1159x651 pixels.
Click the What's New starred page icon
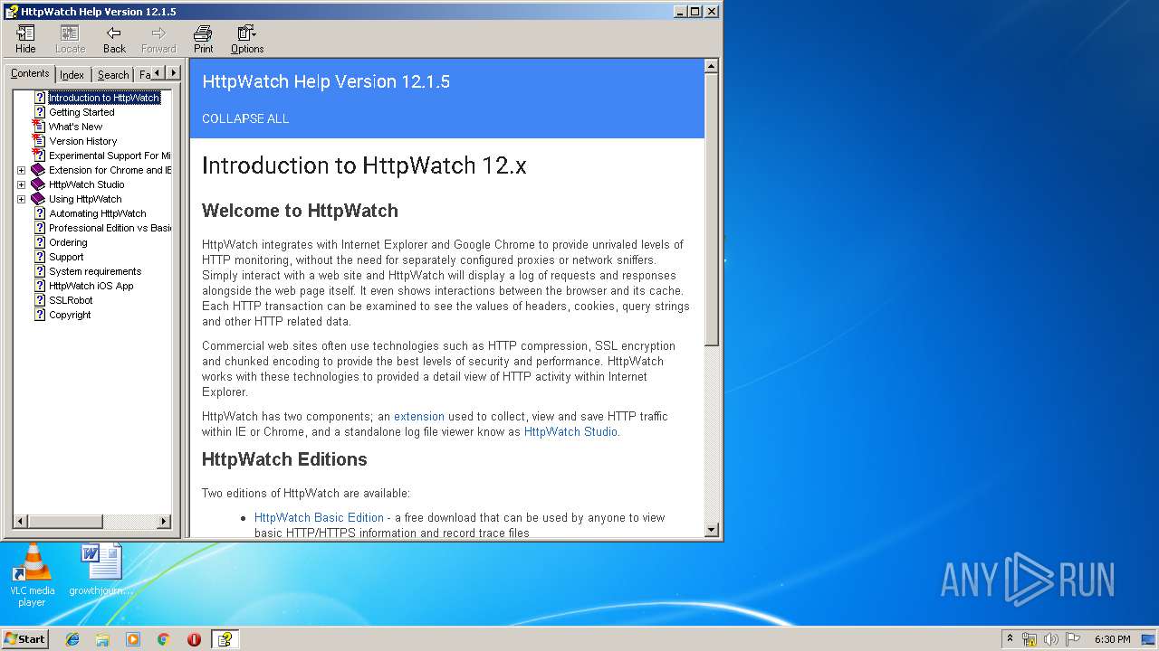coord(39,127)
